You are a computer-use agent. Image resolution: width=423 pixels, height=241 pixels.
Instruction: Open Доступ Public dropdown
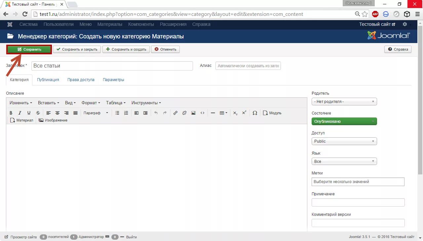tap(344, 141)
